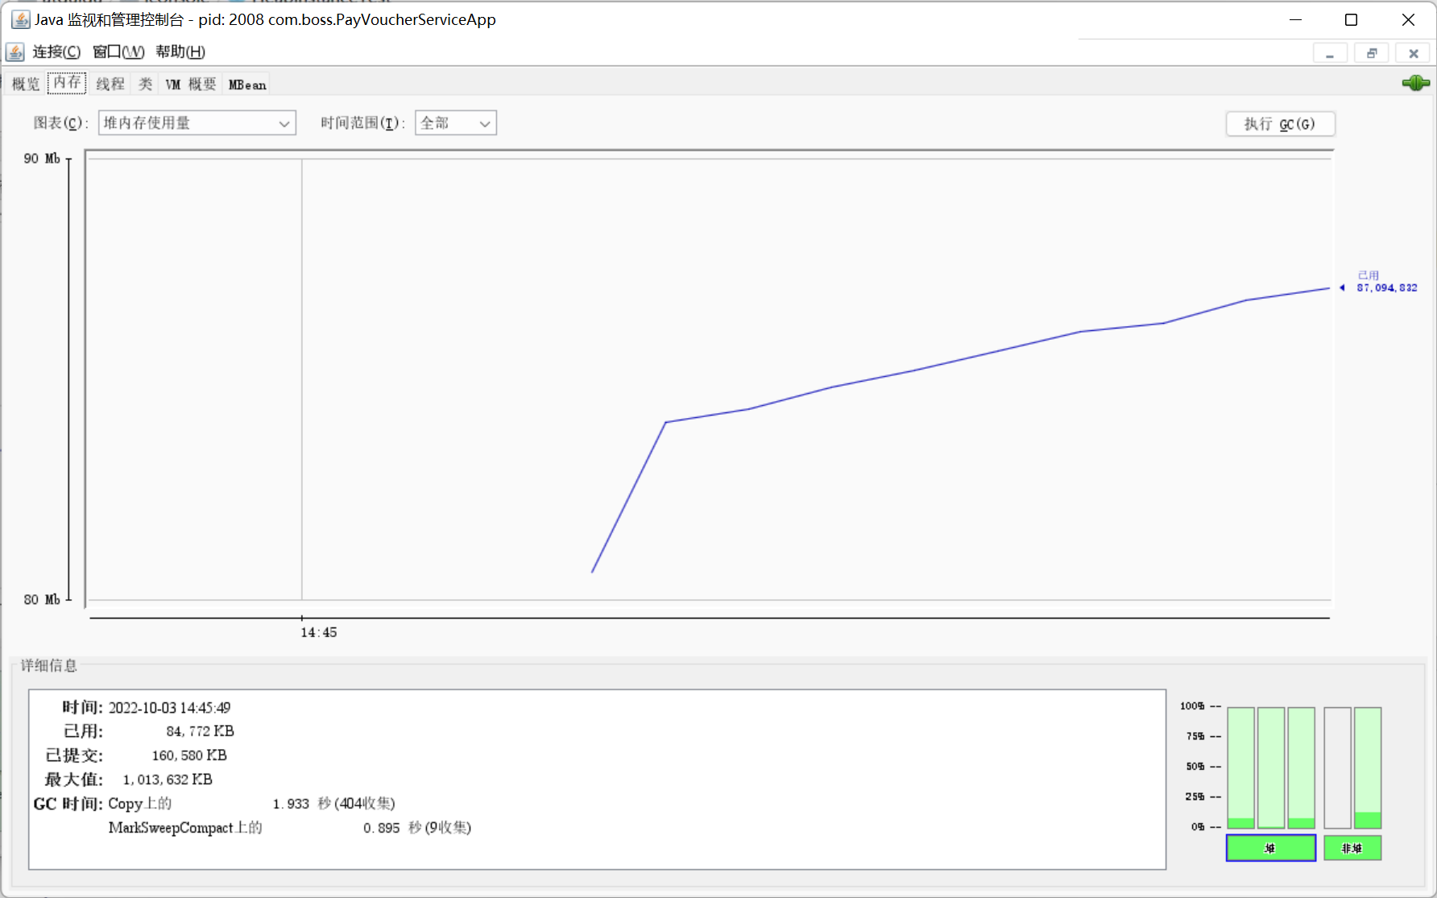Click the Java icon in the title bar
The height and width of the screenshot is (898, 1437).
pyautogui.click(x=20, y=19)
